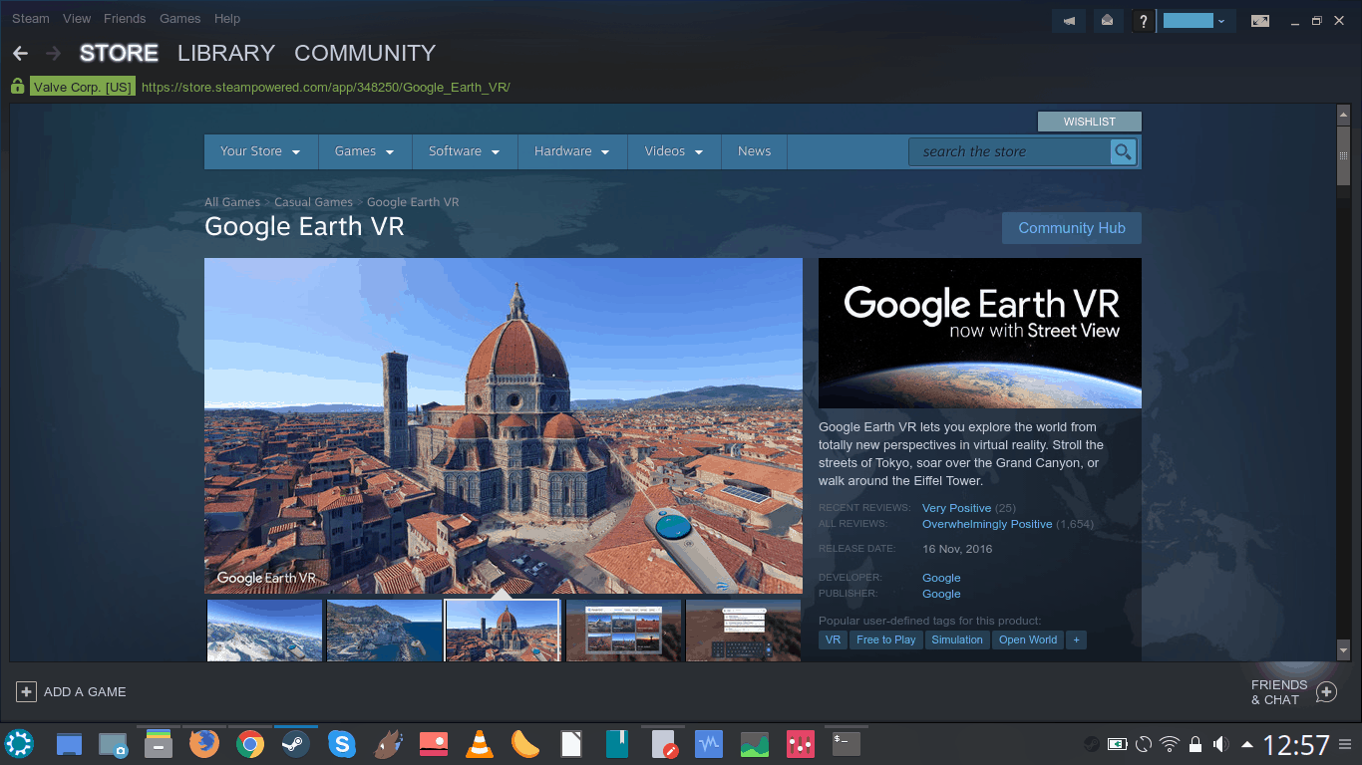Click the Steam tray icon
Screen dimensions: 1362x765
click(x=1093, y=744)
